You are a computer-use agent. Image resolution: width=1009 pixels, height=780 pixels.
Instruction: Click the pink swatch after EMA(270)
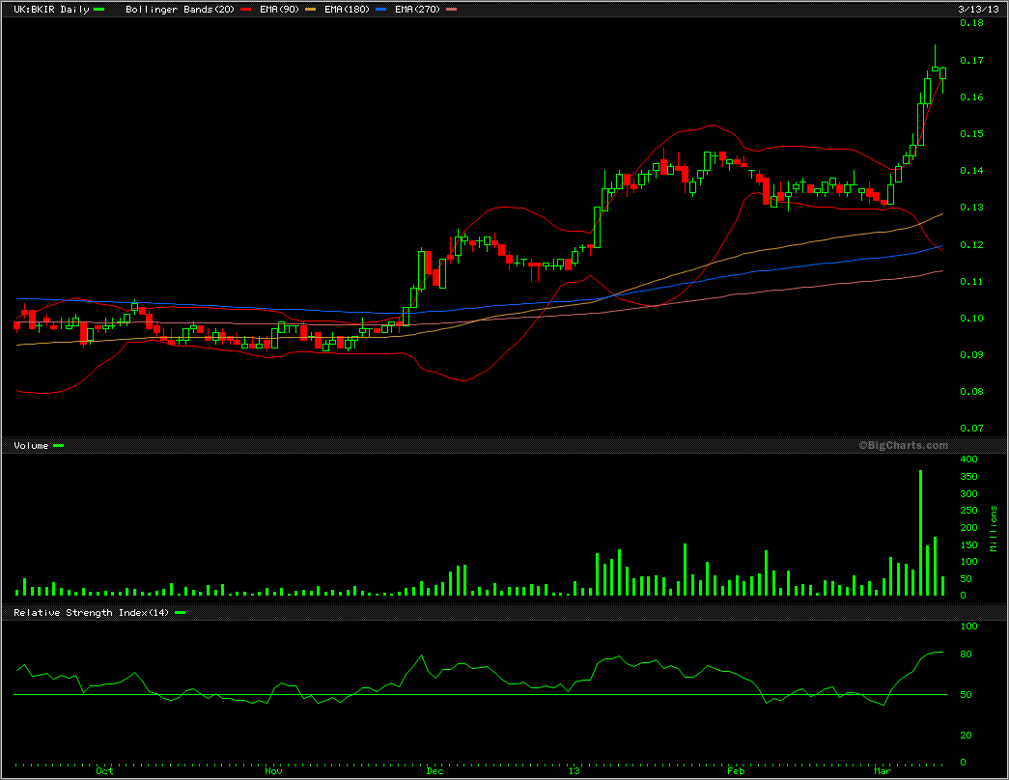point(451,9)
